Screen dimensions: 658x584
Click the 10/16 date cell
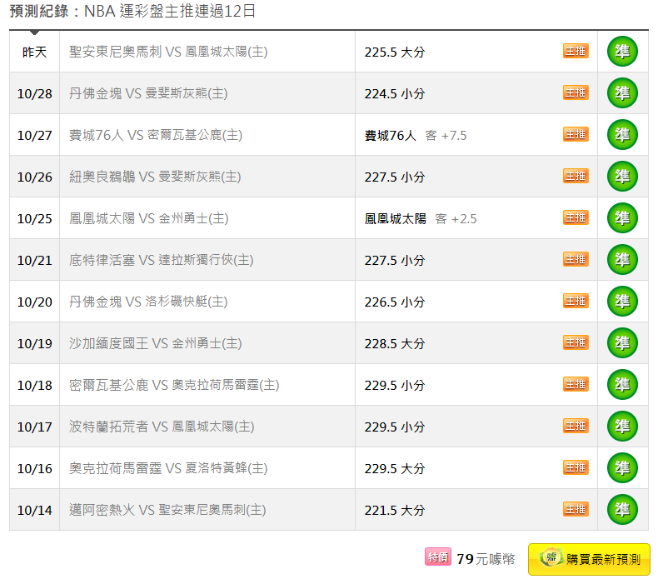click(x=34, y=468)
